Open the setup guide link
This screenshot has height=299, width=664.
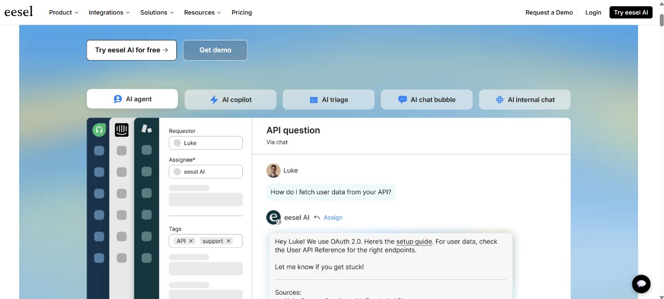[414, 241]
